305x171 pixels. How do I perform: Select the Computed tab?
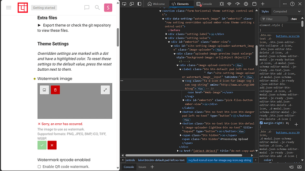[280, 11]
